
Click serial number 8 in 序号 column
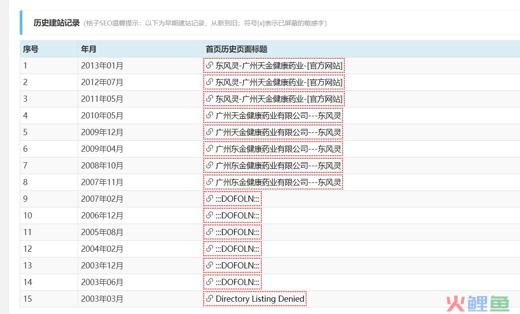point(25,182)
